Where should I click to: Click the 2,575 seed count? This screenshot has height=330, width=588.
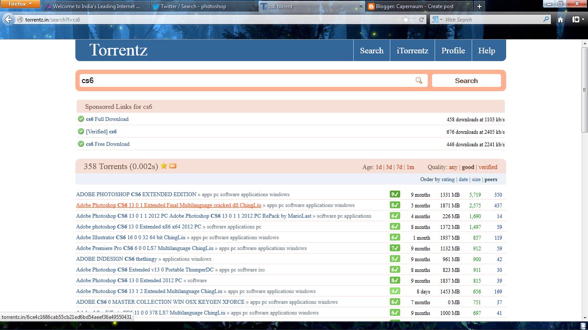[x=475, y=206]
